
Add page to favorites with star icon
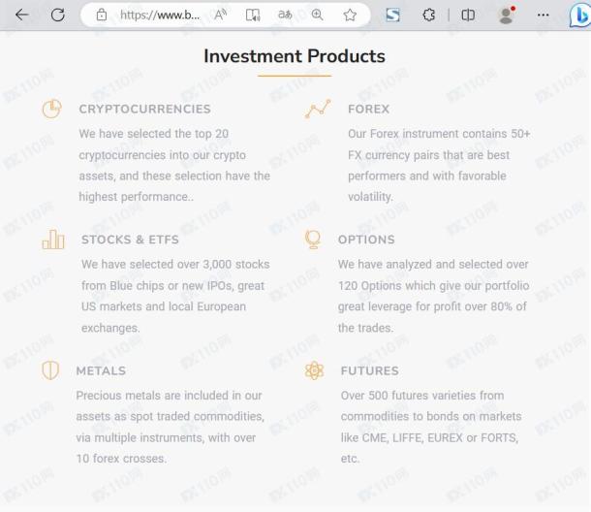(x=350, y=16)
